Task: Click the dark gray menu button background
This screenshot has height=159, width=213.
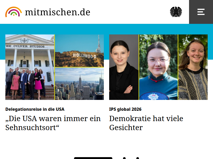Action: pos(201,12)
